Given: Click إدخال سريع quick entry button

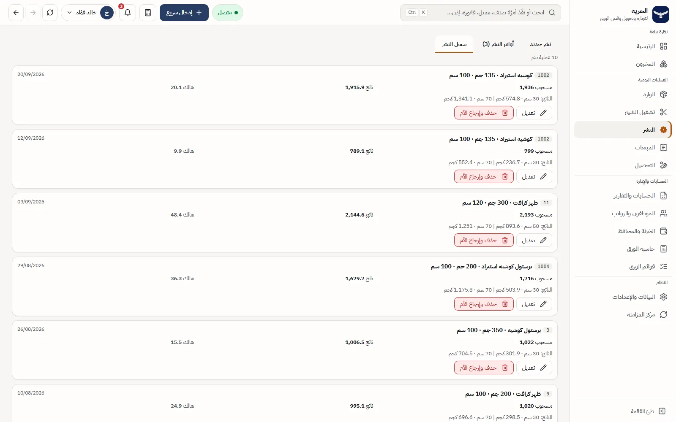Looking at the screenshot, I should (184, 13).
